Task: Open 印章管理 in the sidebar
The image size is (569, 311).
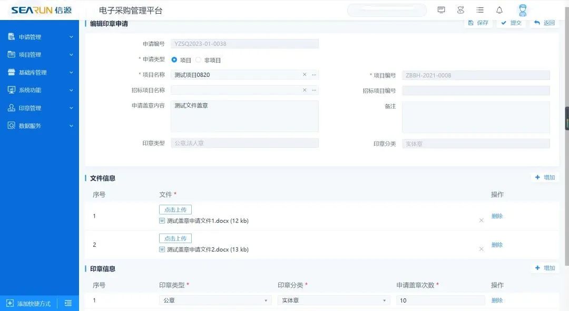Action: pyautogui.click(x=40, y=108)
